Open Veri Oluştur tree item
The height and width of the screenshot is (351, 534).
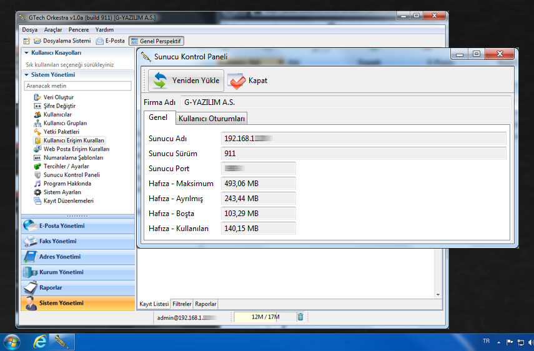(x=58, y=97)
